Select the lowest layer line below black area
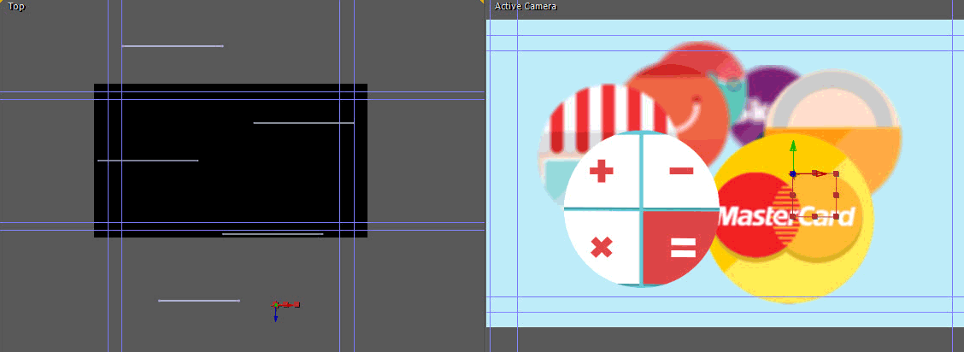The width and height of the screenshot is (964, 352). point(198,301)
